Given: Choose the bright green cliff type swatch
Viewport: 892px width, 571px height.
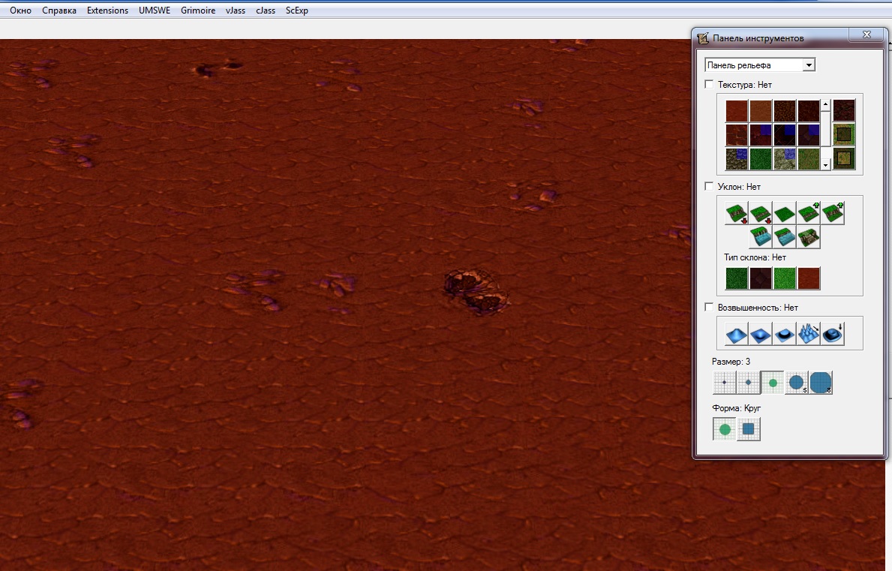Looking at the screenshot, I should click(785, 278).
